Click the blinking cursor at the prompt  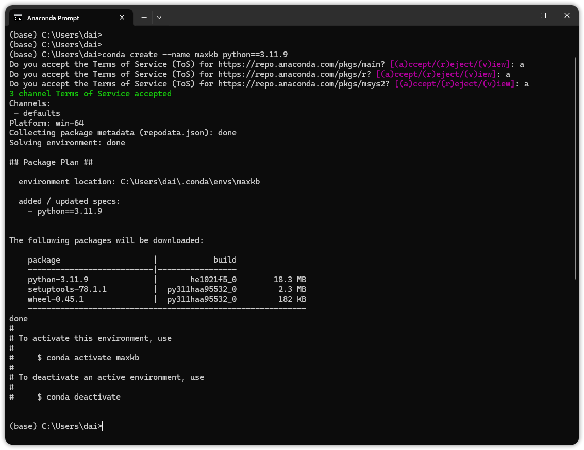pyautogui.click(x=103, y=426)
